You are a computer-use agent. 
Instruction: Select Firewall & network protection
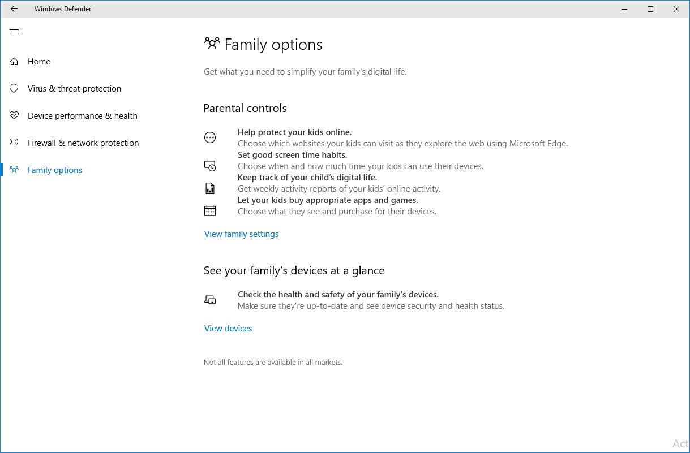coord(83,143)
